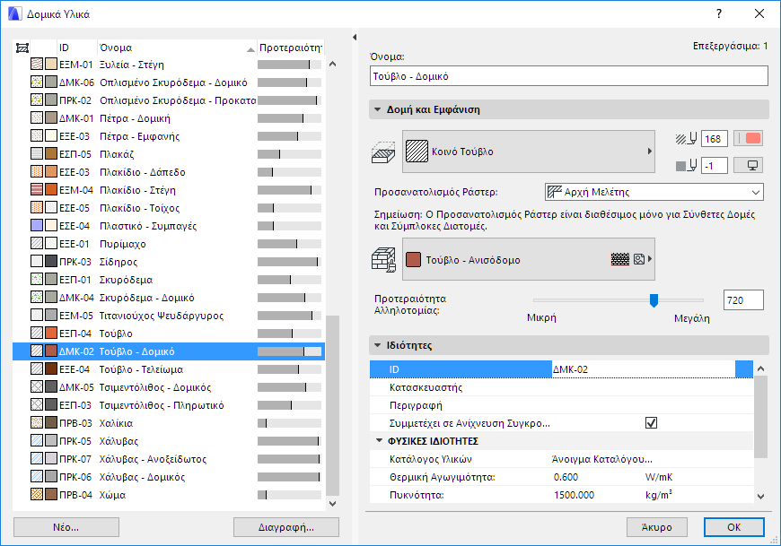This screenshot has width=781, height=546.
Task: Select Τούβλο - Τελείωμα material row
Action: pyautogui.click(x=169, y=369)
